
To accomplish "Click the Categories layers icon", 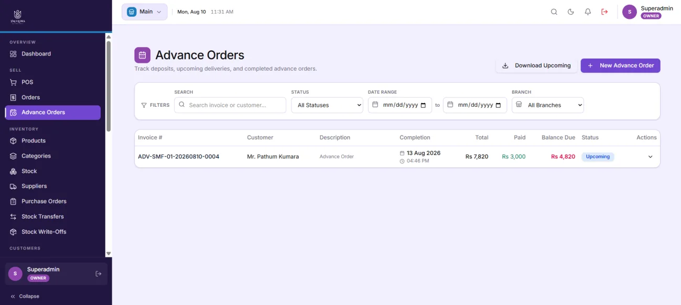I will [14, 156].
